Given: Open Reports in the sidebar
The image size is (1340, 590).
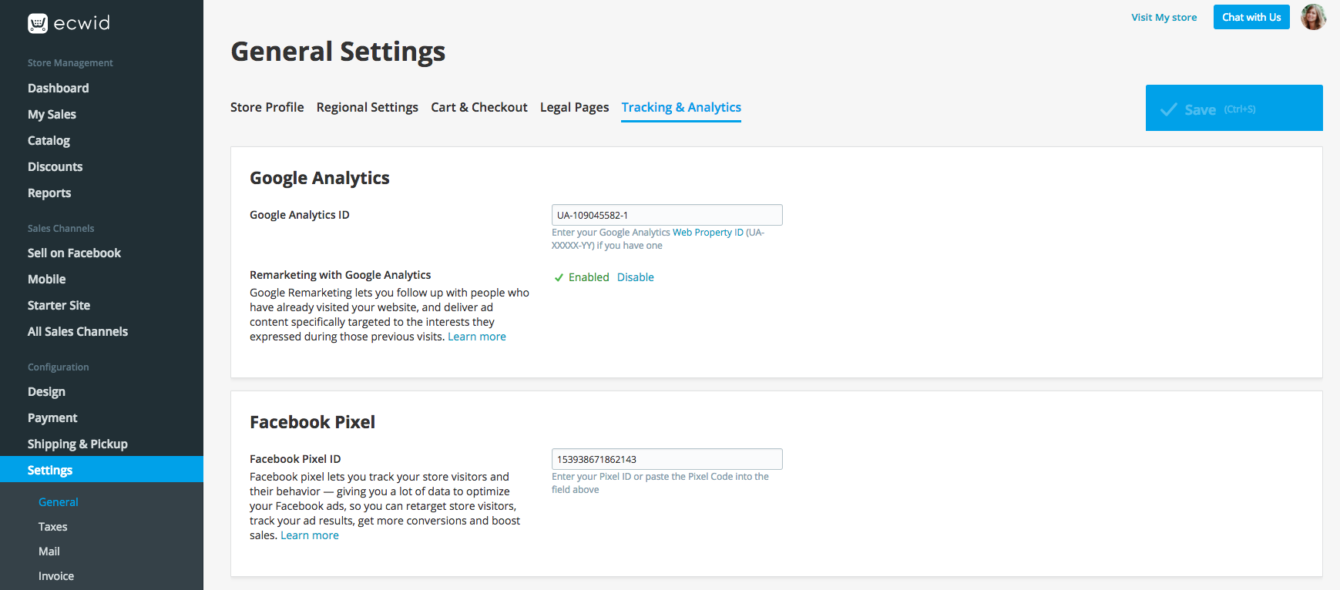Looking at the screenshot, I should point(49,193).
